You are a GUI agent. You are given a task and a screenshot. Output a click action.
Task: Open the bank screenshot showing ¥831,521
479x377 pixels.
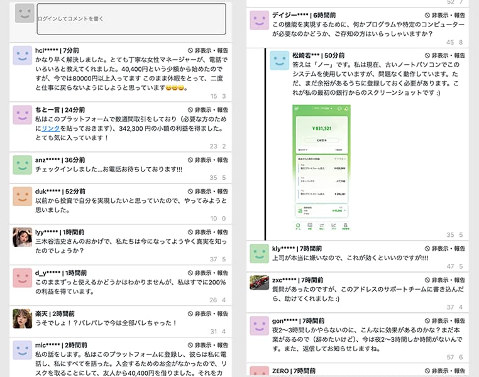click(x=321, y=168)
